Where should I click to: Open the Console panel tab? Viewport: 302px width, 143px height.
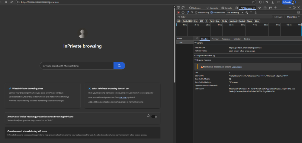226,8
